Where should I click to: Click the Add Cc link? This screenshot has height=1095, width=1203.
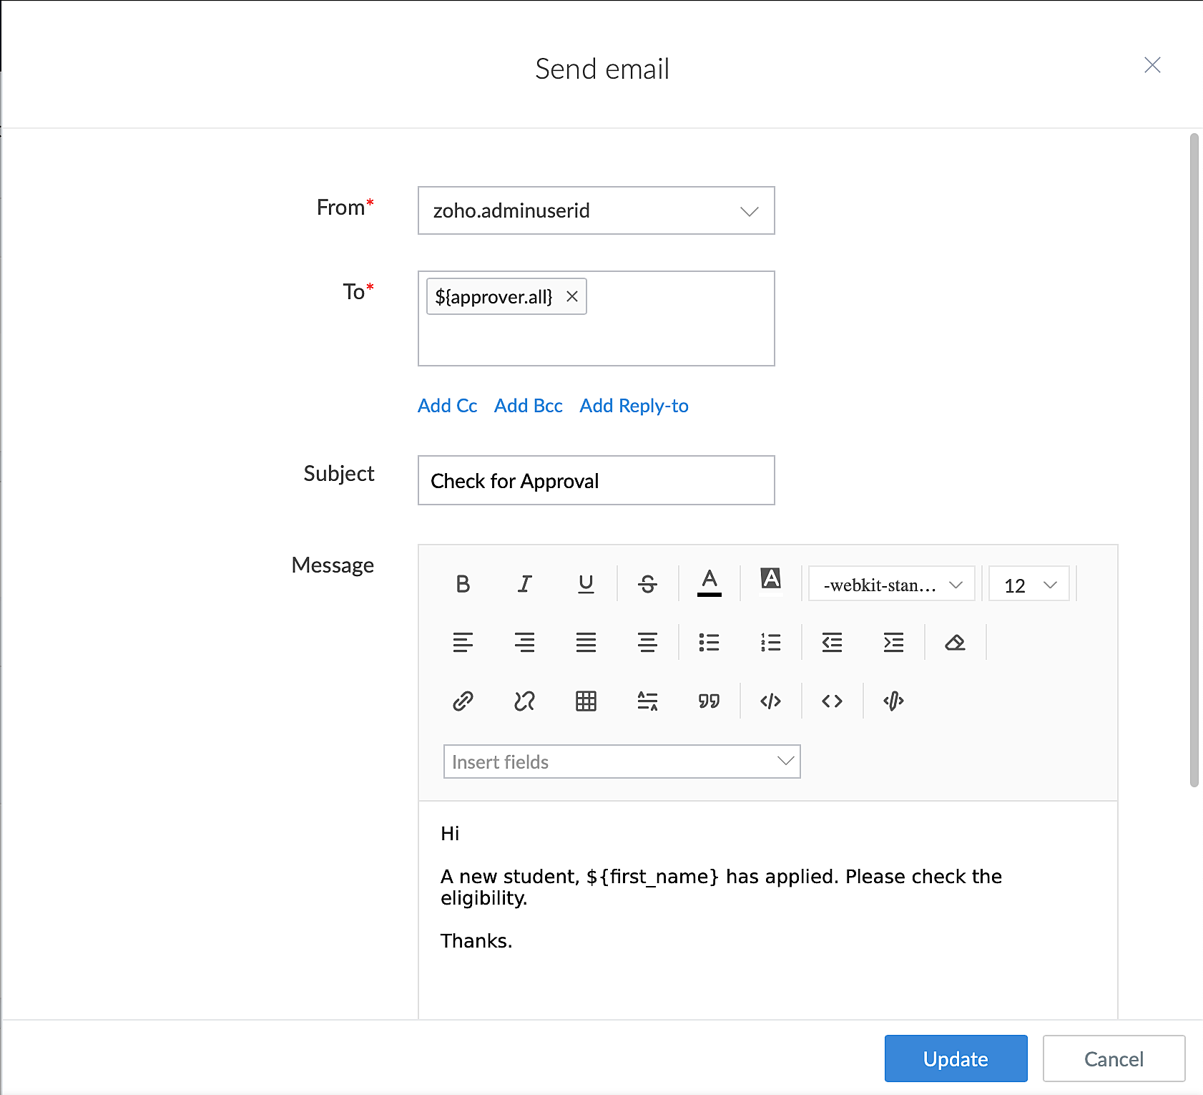(x=447, y=406)
